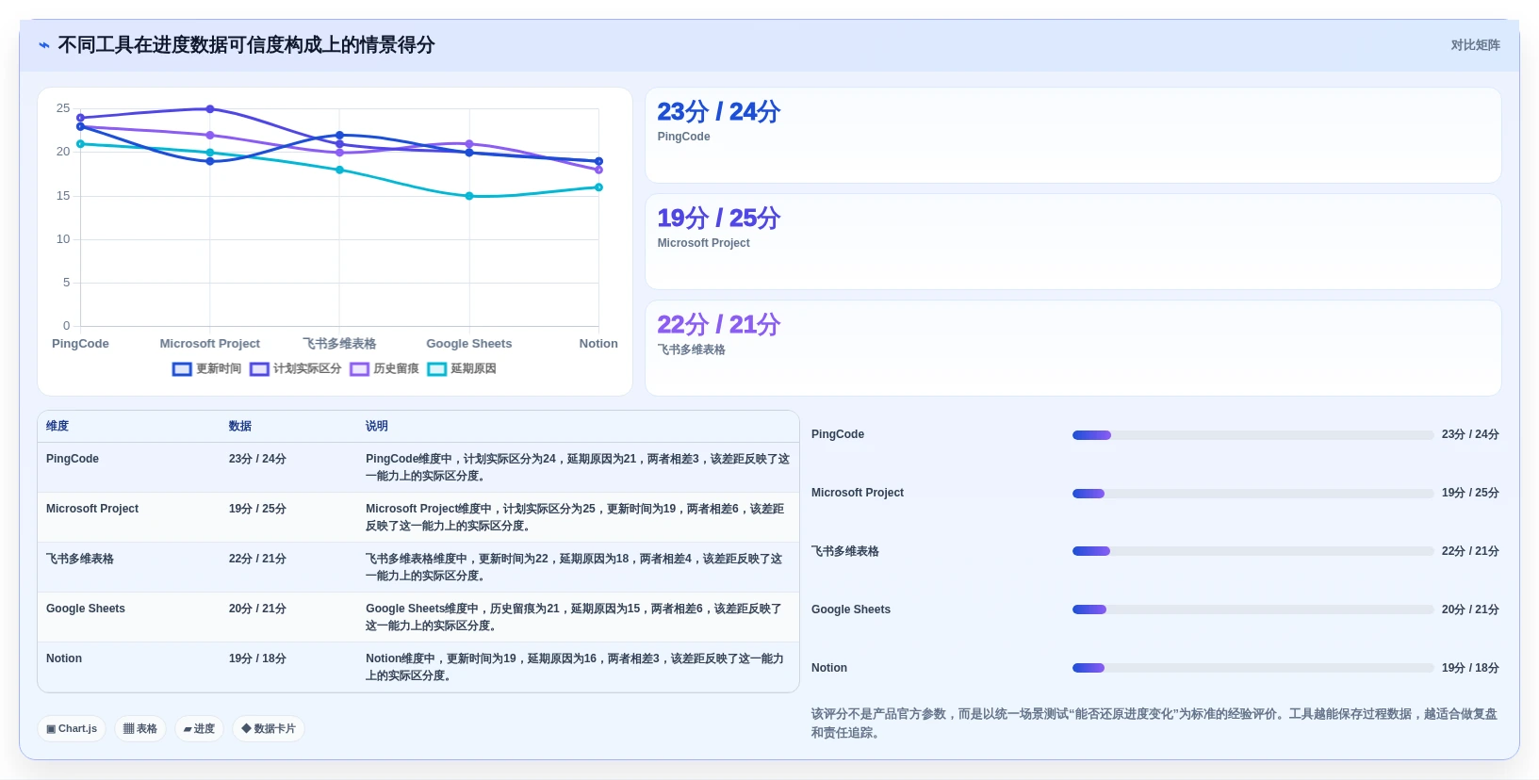
Task: Click the 表格 tag chip
Action: (x=140, y=729)
